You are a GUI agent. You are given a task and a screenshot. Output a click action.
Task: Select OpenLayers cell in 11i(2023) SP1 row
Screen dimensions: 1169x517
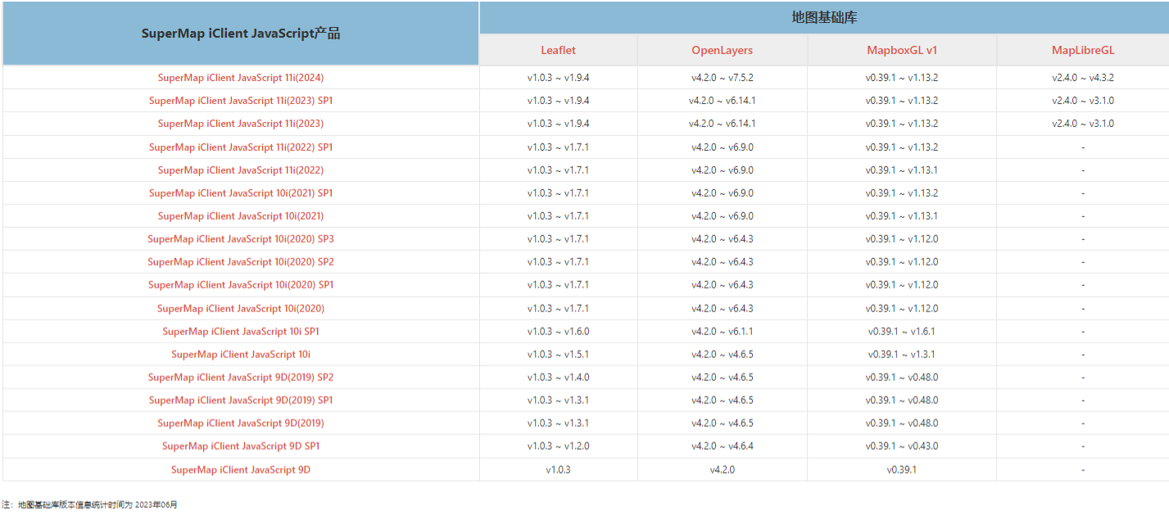pos(722,101)
